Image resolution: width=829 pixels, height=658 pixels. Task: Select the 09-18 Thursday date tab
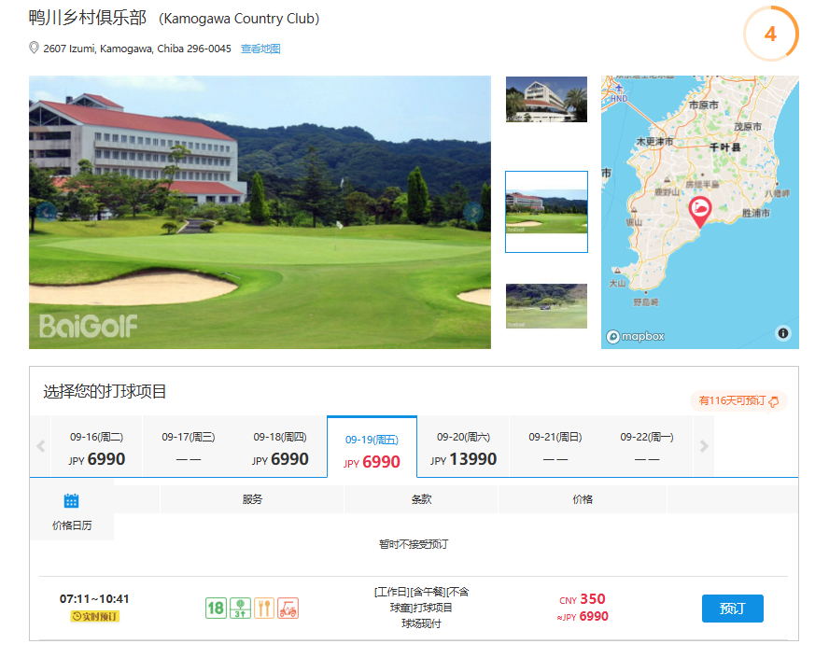280,447
